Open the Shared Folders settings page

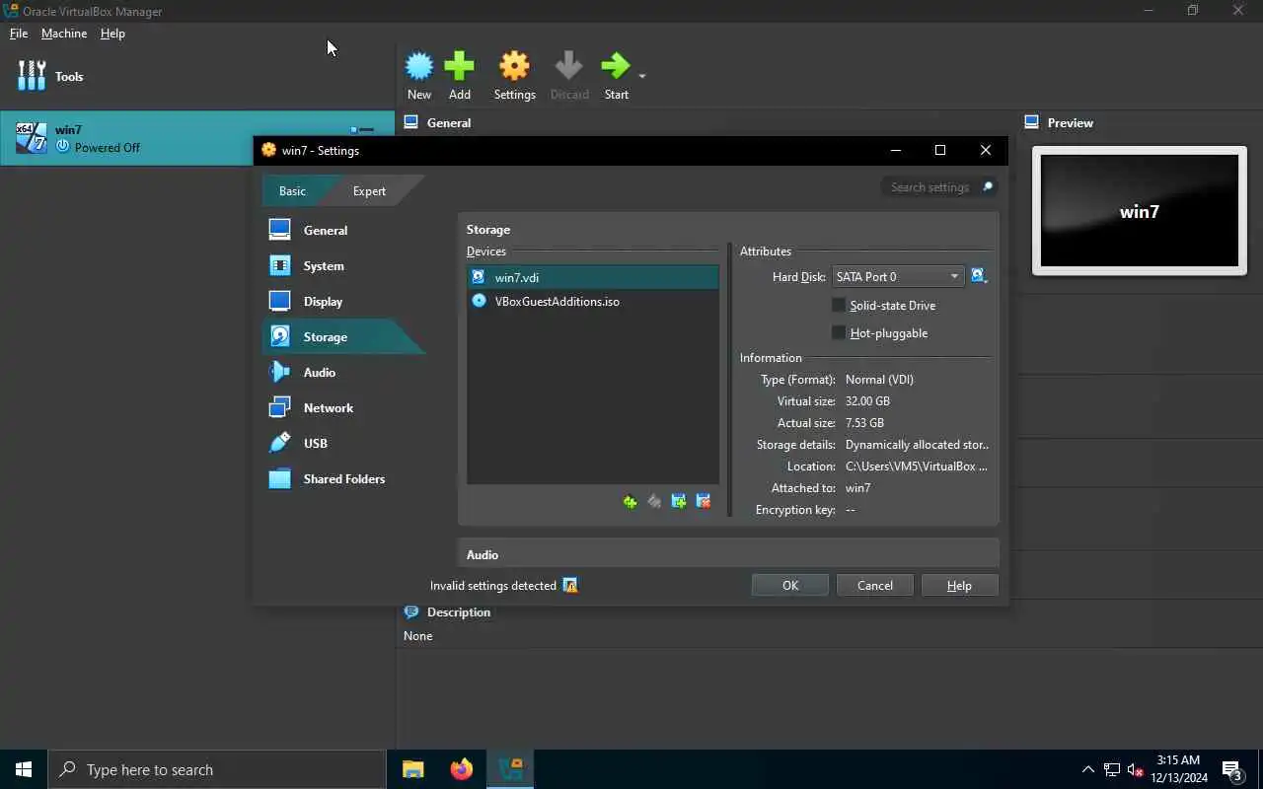pos(344,478)
